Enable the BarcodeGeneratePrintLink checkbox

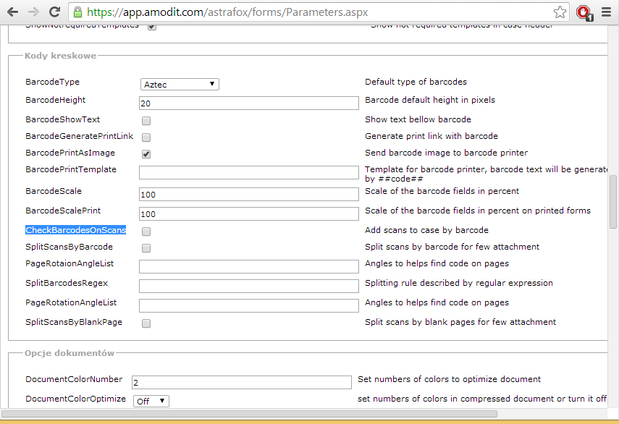click(x=146, y=137)
